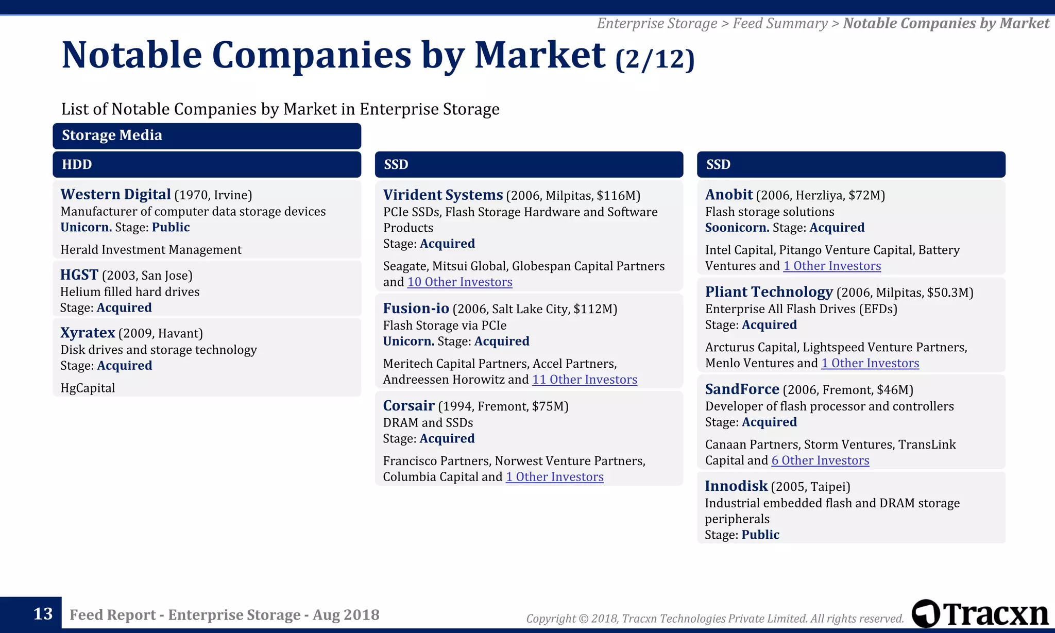Click 'Acquired' stage under HGST
The width and height of the screenshot is (1055, 633).
pos(124,307)
